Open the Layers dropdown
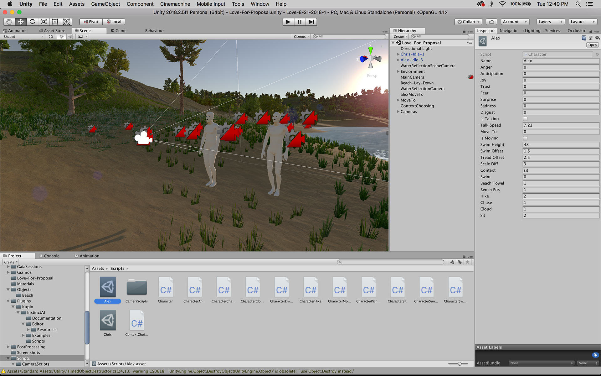This screenshot has width=601, height=376. click(551, 22)
